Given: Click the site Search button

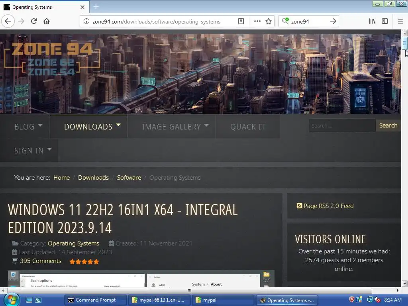Looking at the screenshot, I should coord(388,126).
